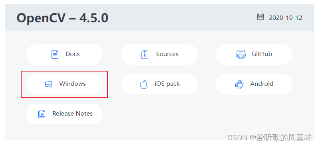
Task: Click the Android robot icon
Action: 240,84
